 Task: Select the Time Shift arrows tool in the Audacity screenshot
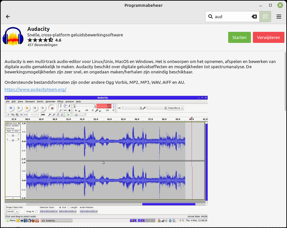click(65, 110)
